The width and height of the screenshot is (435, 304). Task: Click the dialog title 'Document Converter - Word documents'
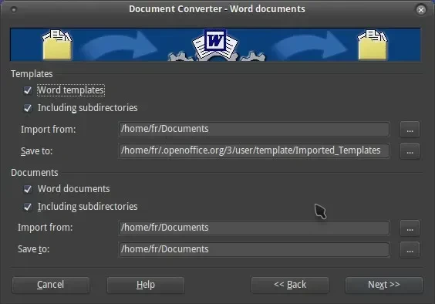pos(217,9)
